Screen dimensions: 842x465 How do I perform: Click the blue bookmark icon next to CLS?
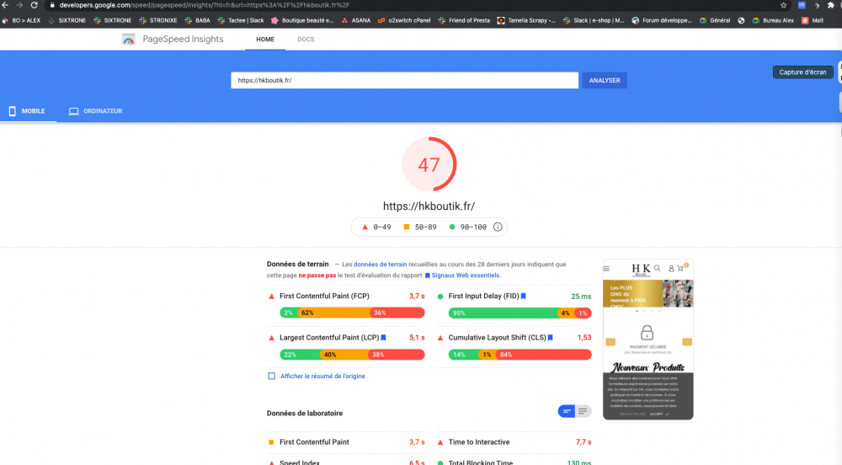[x=551, y=338]
